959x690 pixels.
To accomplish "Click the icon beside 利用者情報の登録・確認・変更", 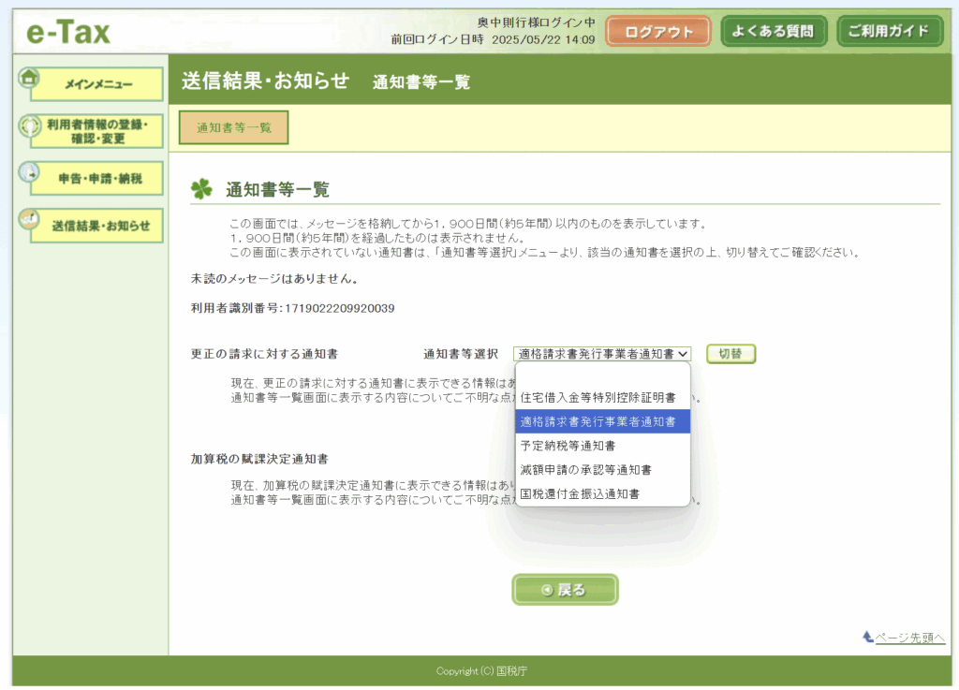I will [29, 125].
